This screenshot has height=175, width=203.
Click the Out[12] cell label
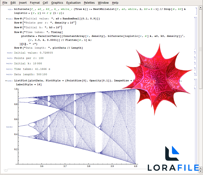point(9,74)
